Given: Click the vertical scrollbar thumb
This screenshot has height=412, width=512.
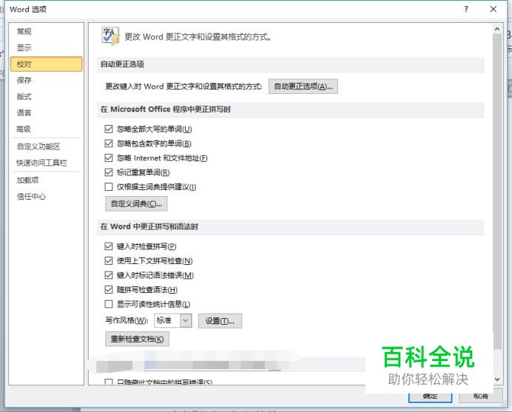Looking at the screenshot, I should (x=497, y=191).
